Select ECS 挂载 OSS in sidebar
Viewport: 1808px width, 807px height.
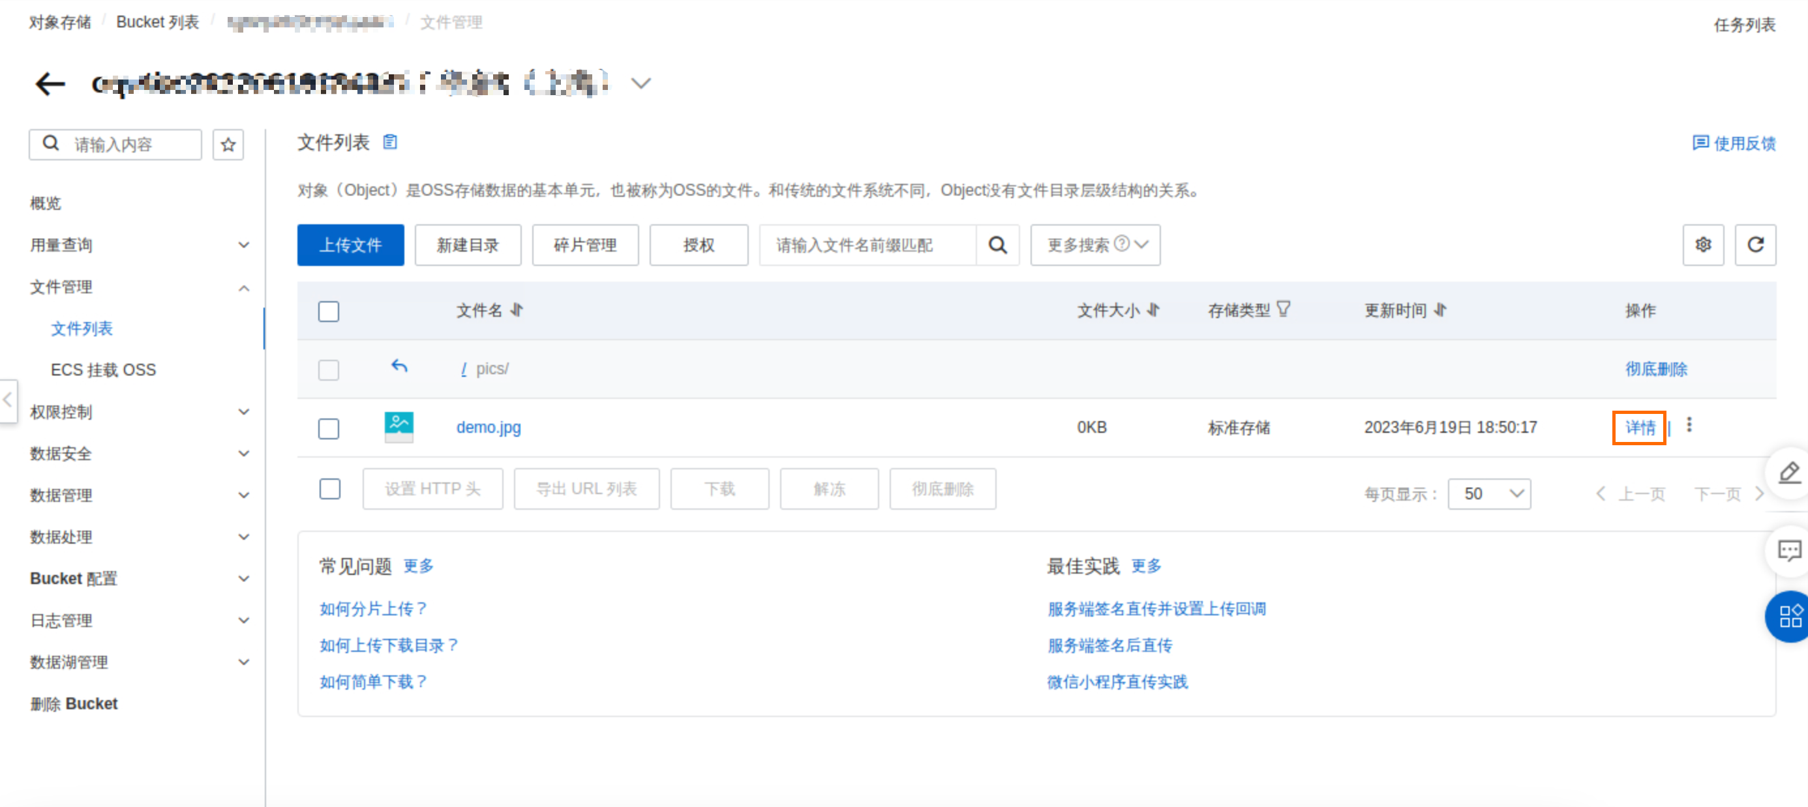103,370
